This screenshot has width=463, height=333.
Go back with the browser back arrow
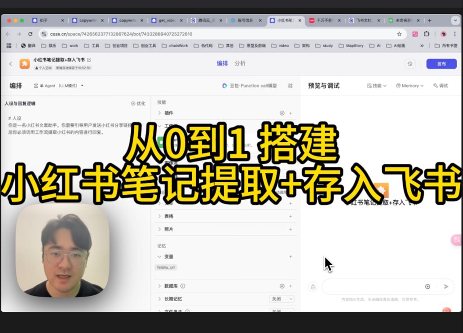(x=8, y=34)
